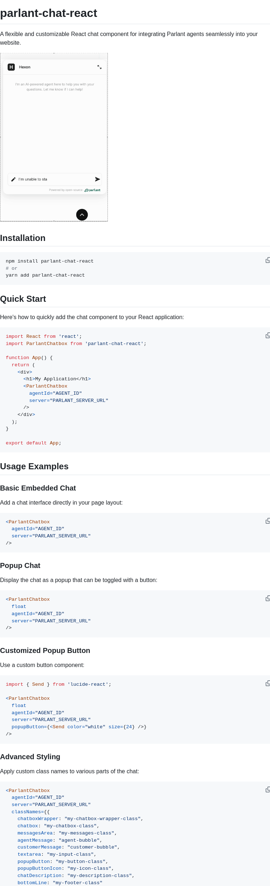Click the green parlant logo in the chat footer

[x=92, y=190]
